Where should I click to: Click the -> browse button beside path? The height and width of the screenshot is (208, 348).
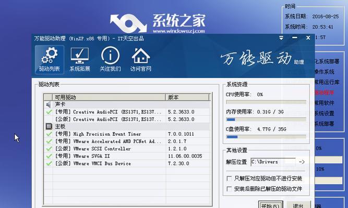pyautogui.click(x=302, y=162)
